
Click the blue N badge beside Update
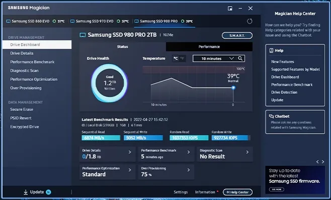pyautogui.click(x=48, y=192)
